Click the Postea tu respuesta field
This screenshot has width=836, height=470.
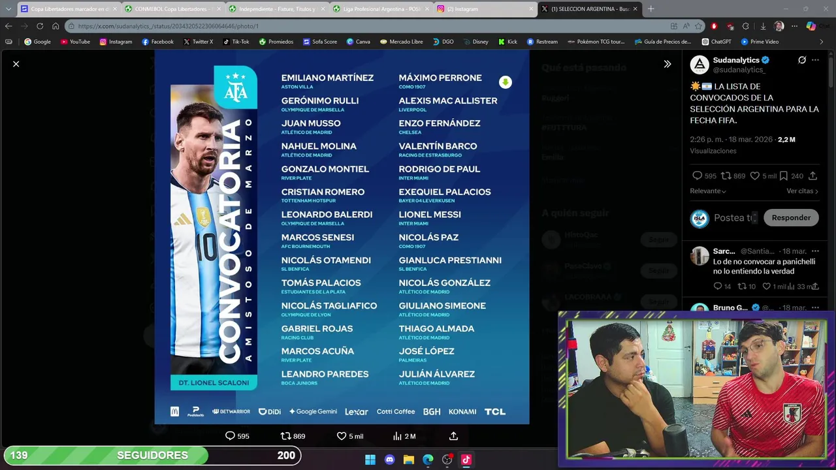[737, 218]
